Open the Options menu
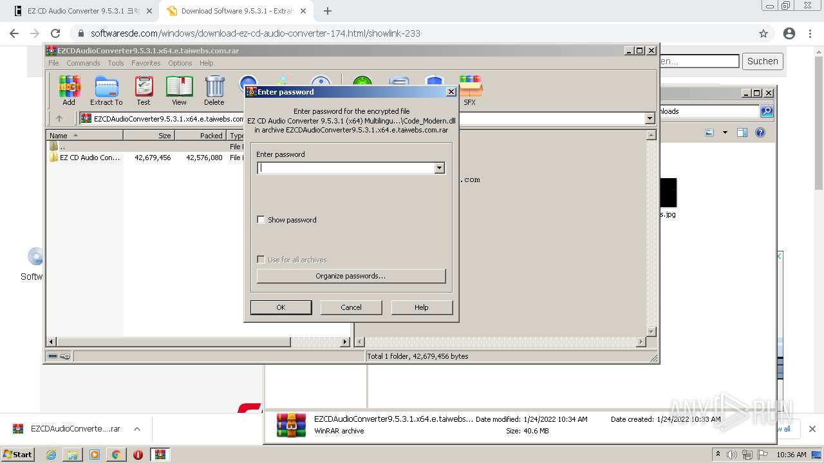This screenshot has height=463, width=824. 180,63
